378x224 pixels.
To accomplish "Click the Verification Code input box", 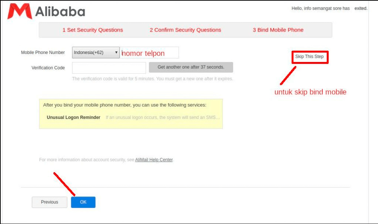I will pyautogui.click(x=109, y=67).
